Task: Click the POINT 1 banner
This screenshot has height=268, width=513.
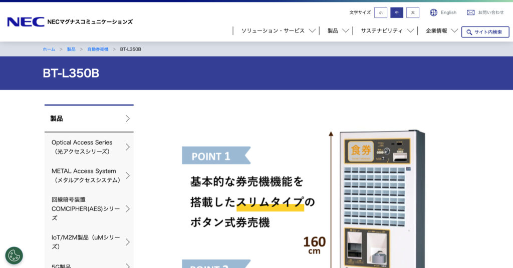Action: [216, 155]
